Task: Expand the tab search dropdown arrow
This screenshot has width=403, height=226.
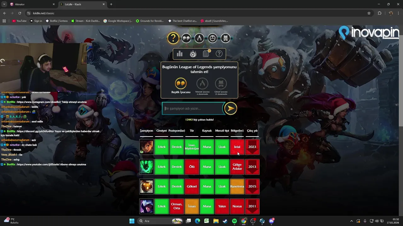Action: (x=4, y=4)
